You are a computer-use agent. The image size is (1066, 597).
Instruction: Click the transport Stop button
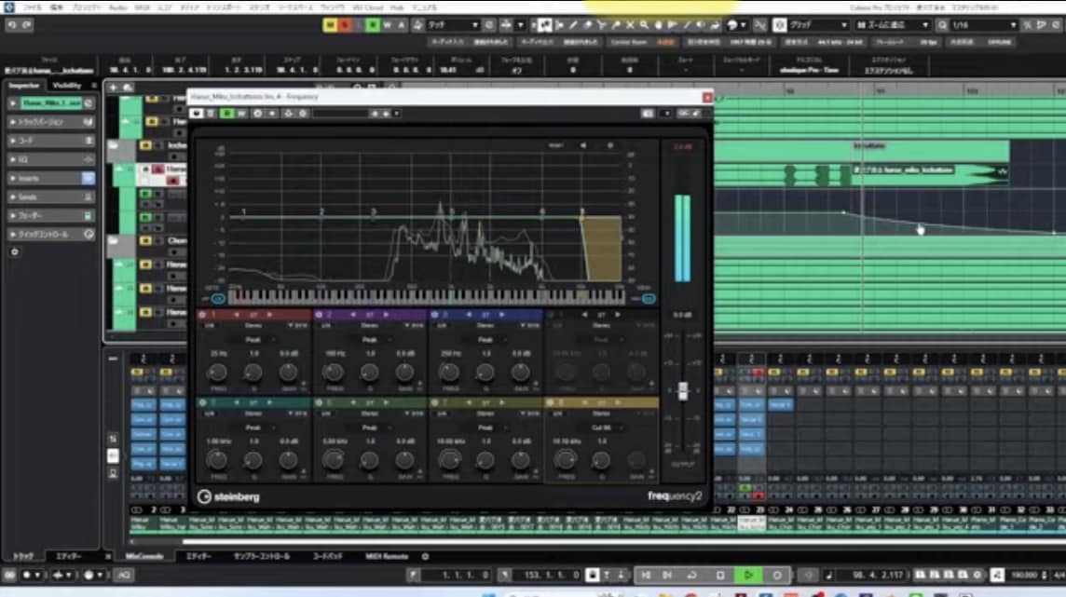coord(720,576)
